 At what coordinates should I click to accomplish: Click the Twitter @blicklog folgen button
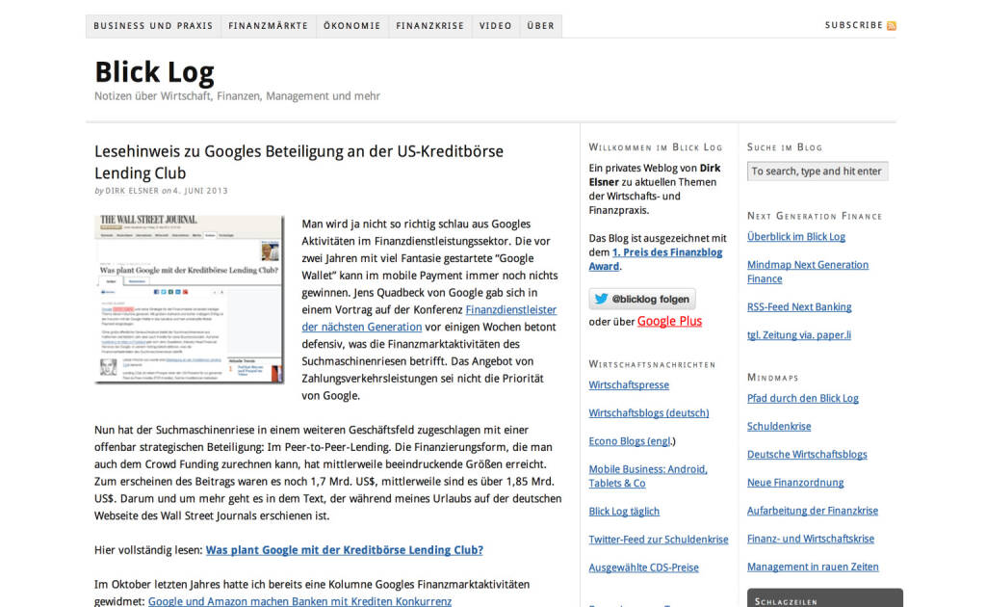[x=642, y=299]
